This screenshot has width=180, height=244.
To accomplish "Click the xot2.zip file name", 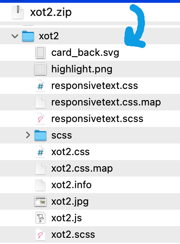I will pos(51,12).
